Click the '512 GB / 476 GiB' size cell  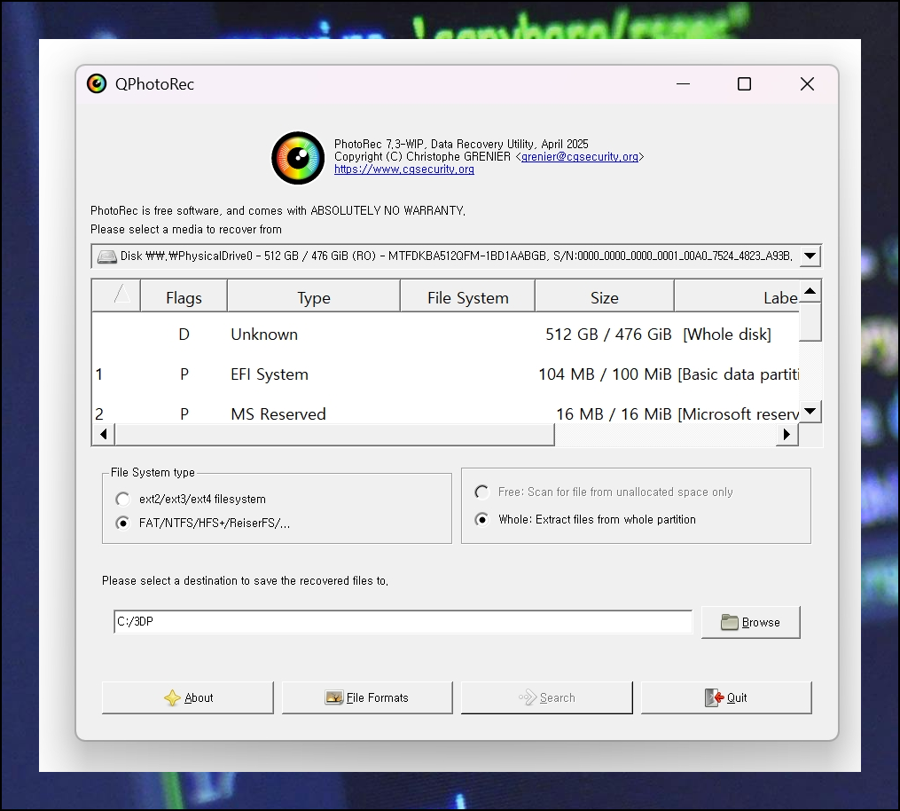pos(608,335)
